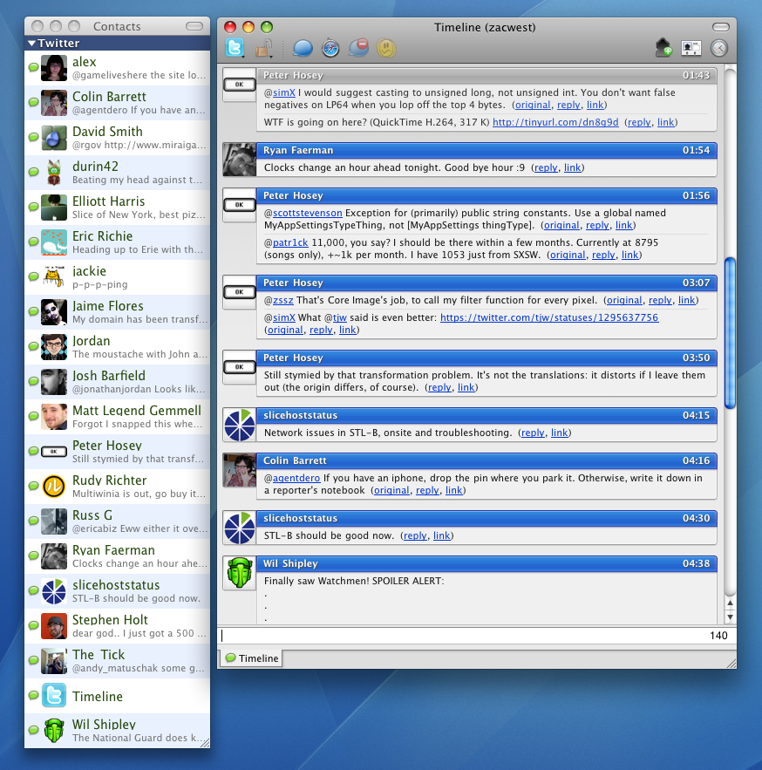Select Jaime Flores in Contacts list
The width and height of the screenshot is (762, 770).
118,312
